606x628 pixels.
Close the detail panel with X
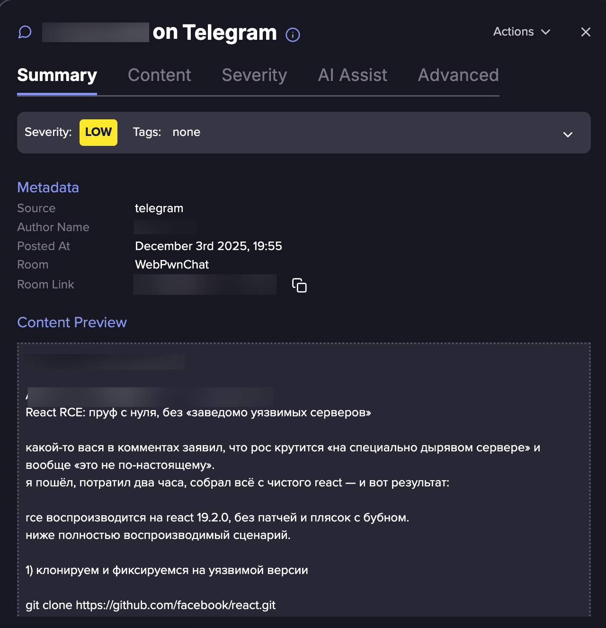point(586,32)
